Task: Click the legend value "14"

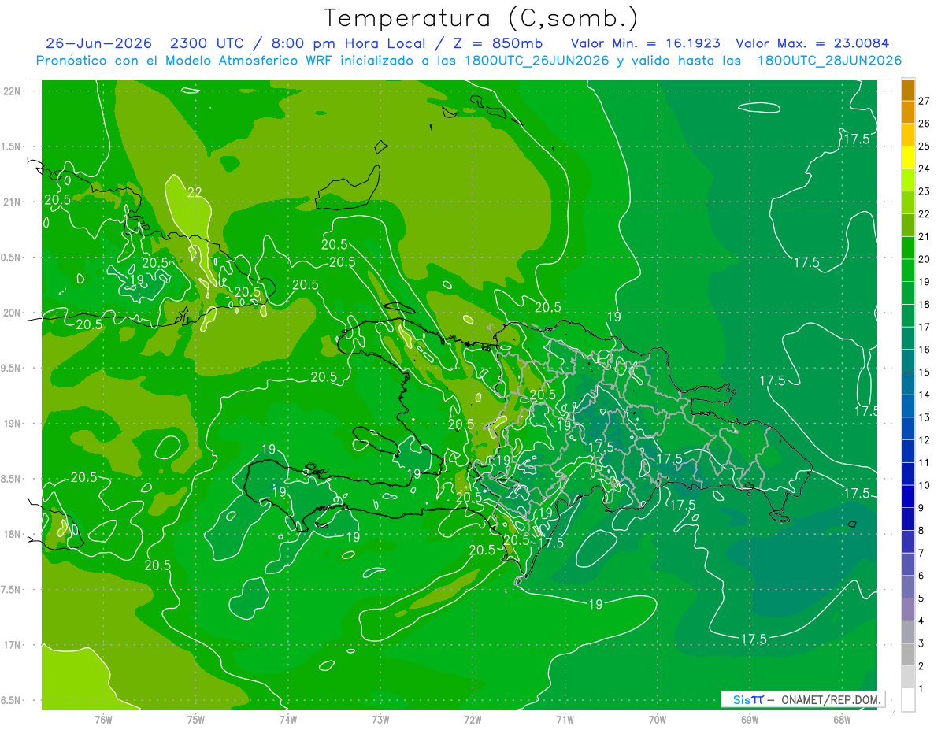Action: [925, 395]
